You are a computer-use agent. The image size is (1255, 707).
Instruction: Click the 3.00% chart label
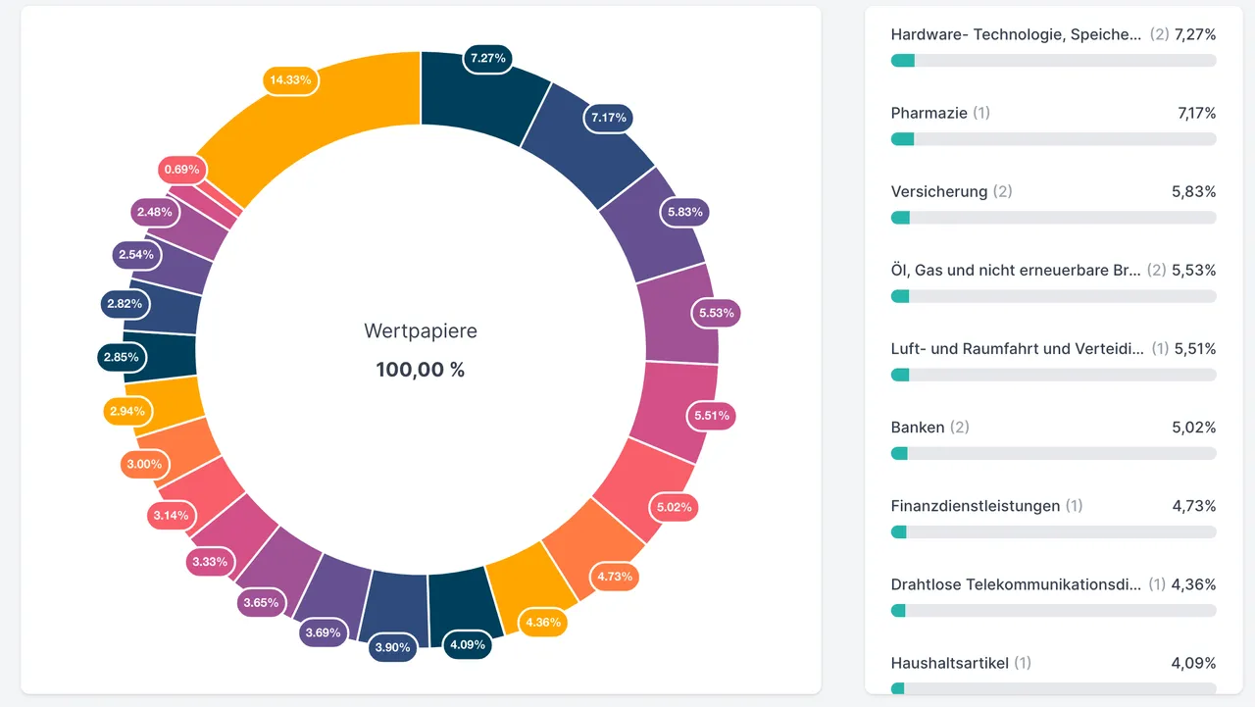[x=144, y=464]
